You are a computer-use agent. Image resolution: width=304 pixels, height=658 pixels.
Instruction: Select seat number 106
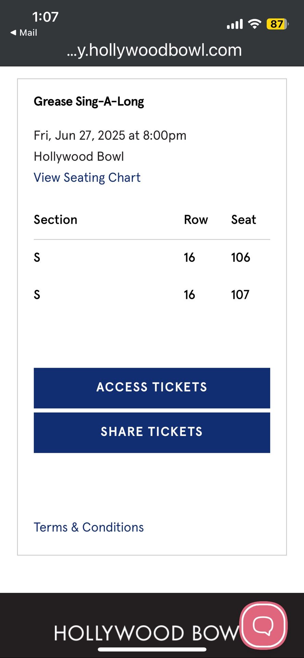pos(240,257)
